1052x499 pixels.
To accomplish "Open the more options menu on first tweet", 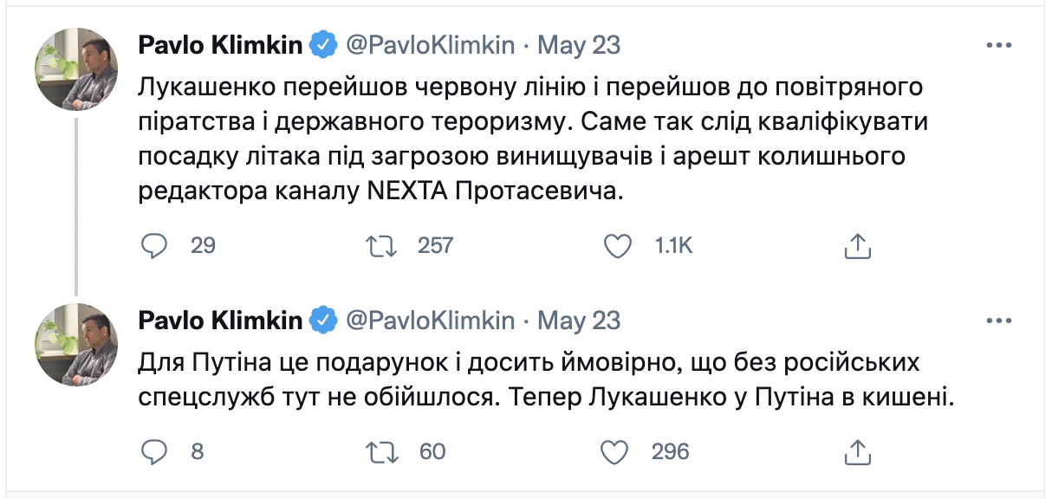I will pyautogui.click(x=999, y=45).
